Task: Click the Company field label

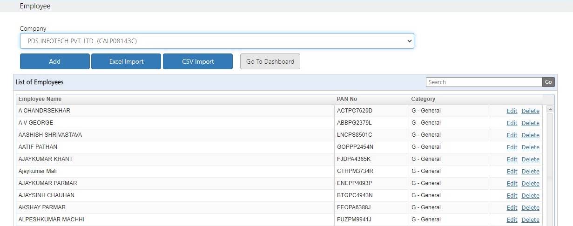Action: [33, 28]
